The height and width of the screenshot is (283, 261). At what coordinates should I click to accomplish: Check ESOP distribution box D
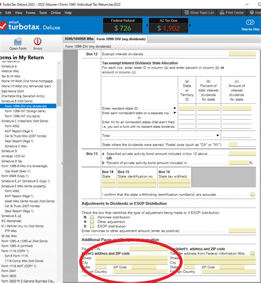pos(92,226)
